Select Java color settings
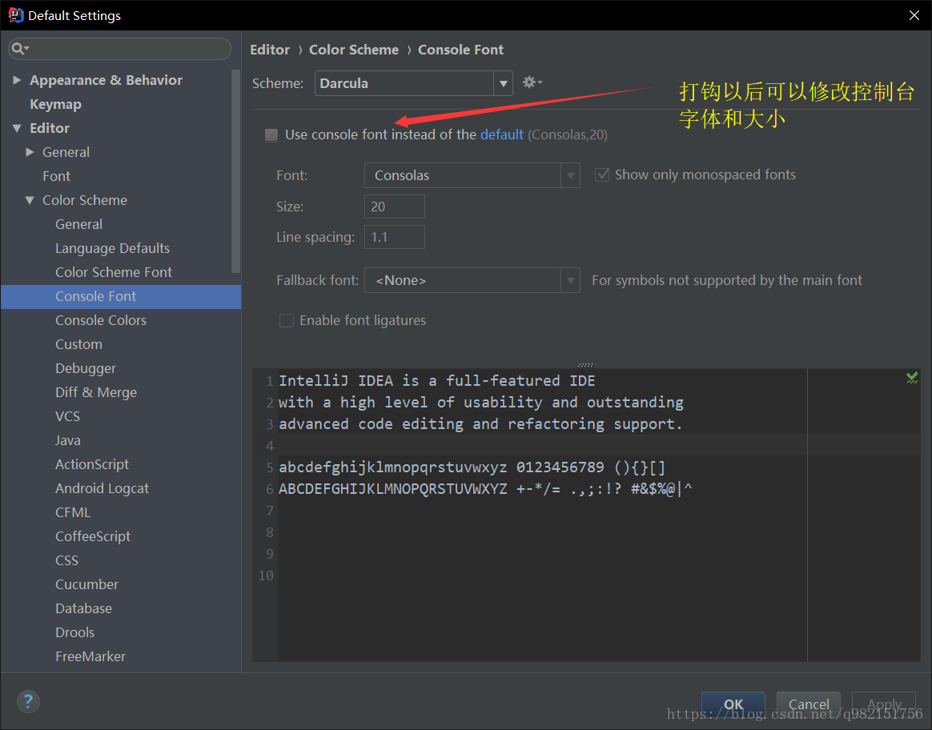 click(68, 441)
